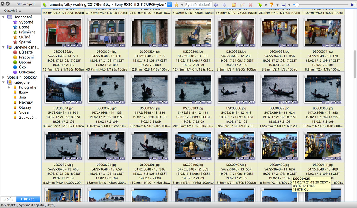Screen dimensions: 357x208
Task: Click the favorites star icon
Action: point(176,5)
